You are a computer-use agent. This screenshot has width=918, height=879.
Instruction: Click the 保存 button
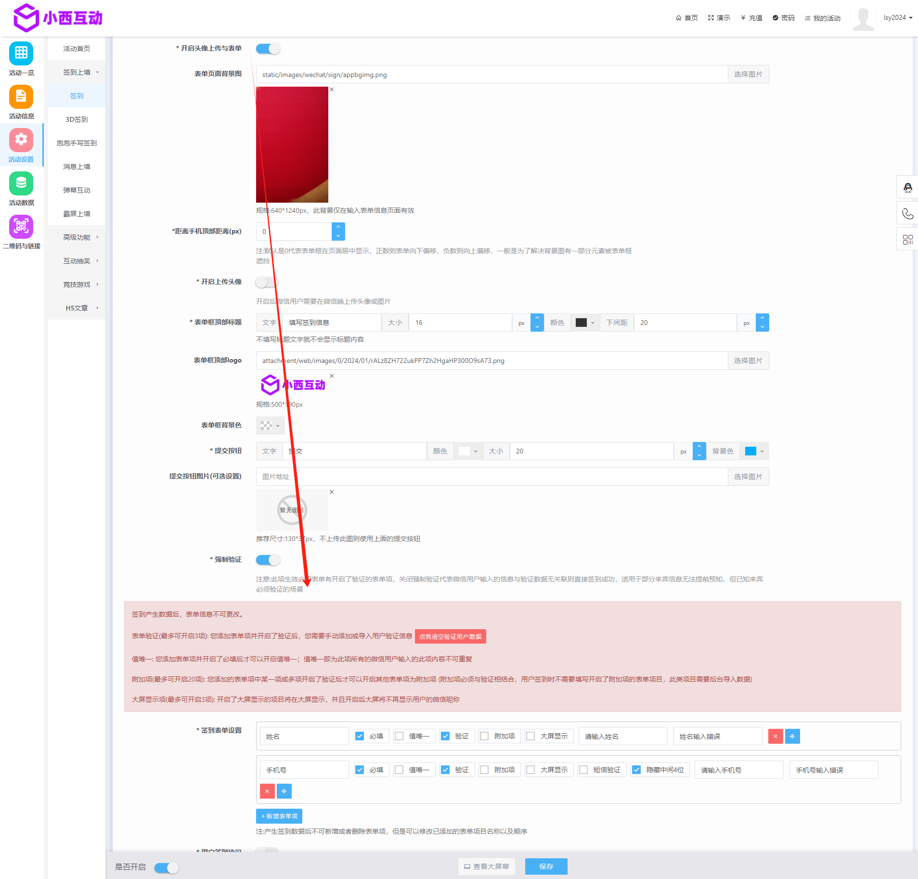coord(546,866)
